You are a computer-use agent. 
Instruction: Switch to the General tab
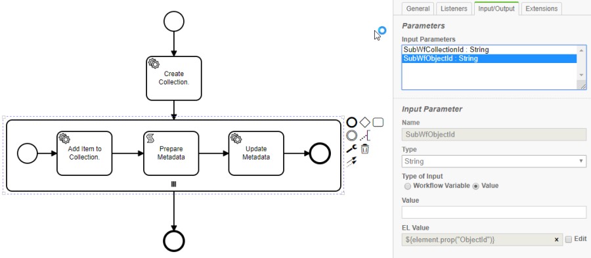418,9
